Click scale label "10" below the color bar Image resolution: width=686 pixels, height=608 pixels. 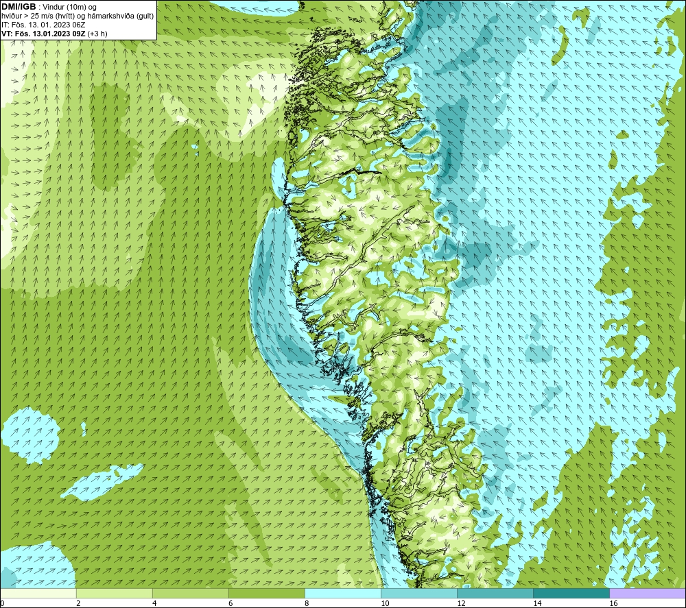(x=385, y=603)
